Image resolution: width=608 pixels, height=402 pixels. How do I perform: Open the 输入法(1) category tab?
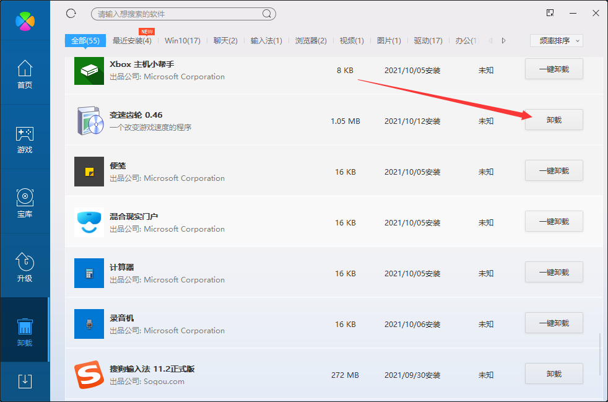(266, 41)
